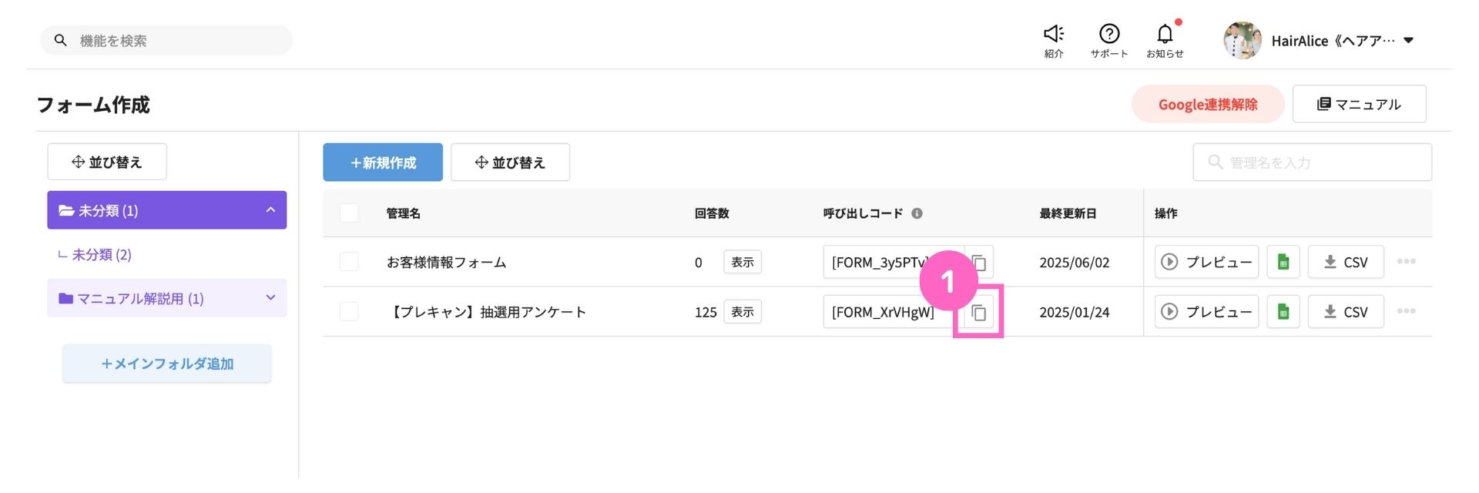
Task: Collapse the 未分類 (1) folder
Action: 270,210
